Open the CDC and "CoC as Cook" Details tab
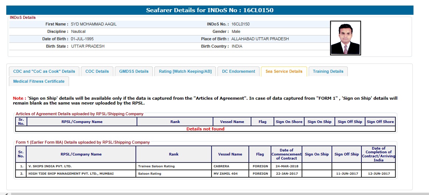Screen dimensions: 429x195 (x=44, y=71)
